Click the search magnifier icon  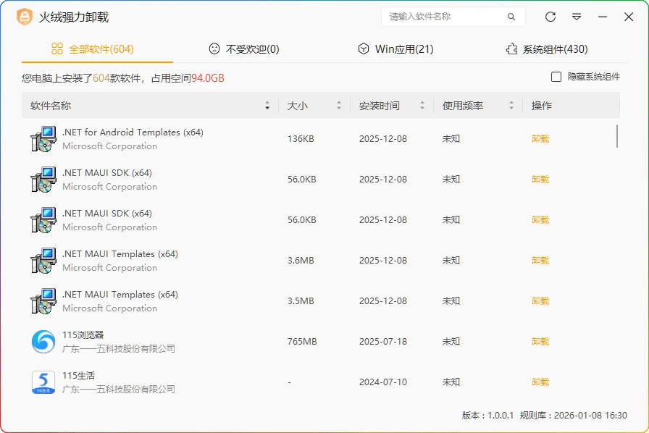click(x=511, y=16)
